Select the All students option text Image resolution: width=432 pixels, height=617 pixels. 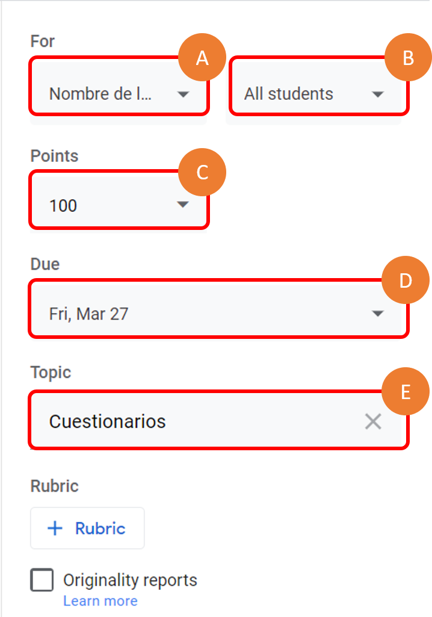tap(288, 94)
